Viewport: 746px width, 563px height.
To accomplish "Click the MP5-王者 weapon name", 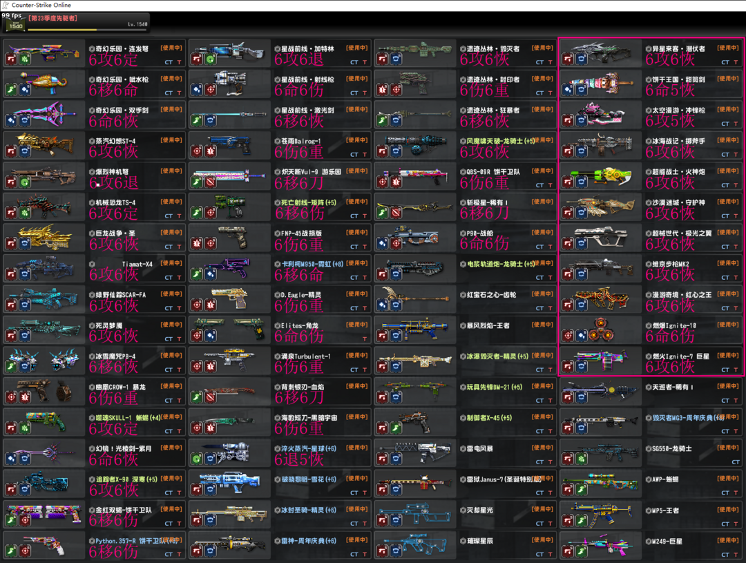I will (x=666, y=510).
